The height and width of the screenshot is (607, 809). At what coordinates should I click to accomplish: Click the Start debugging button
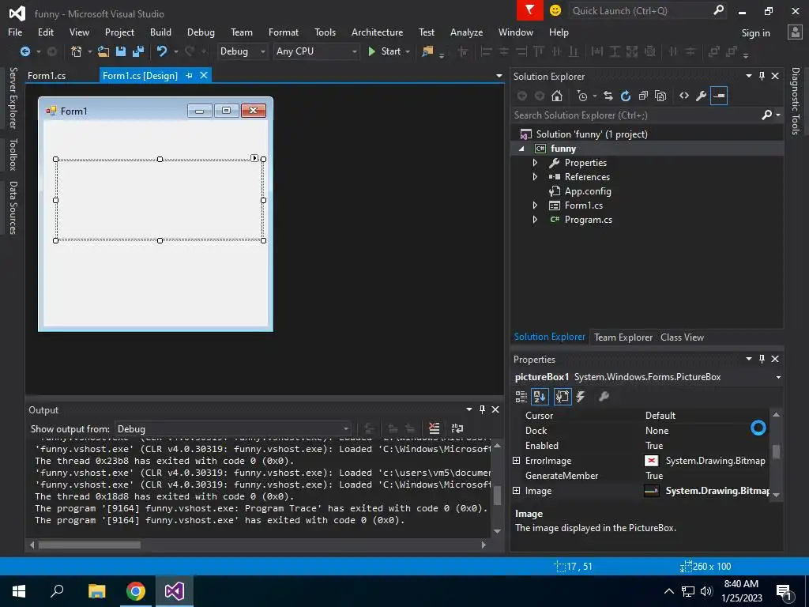[385, 51]
